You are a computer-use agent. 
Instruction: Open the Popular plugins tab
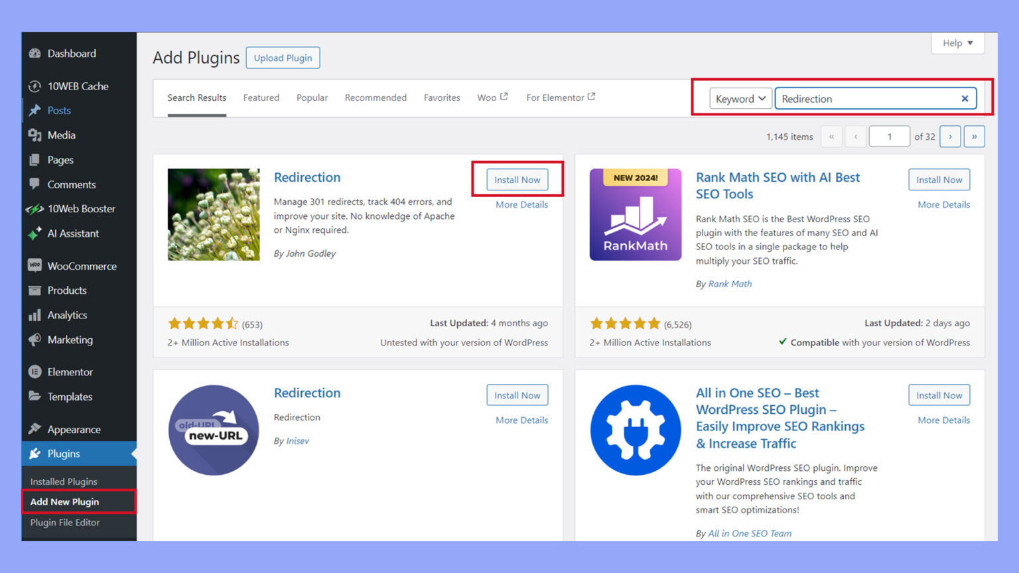pos(312,97)
